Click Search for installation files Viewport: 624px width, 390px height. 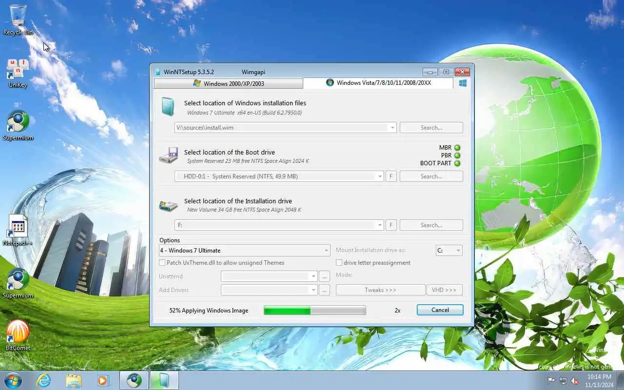coord(431,128)
